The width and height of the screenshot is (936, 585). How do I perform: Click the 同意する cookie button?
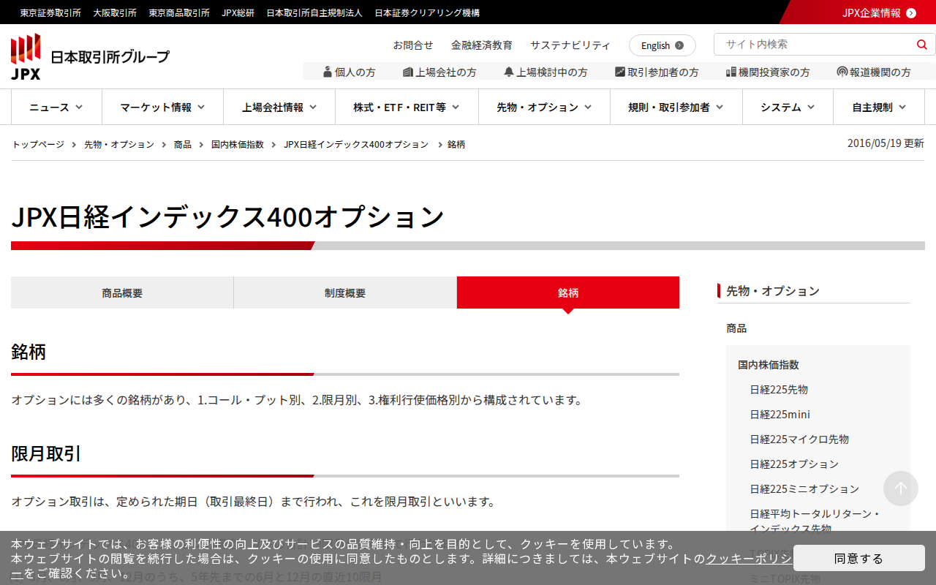pyautogui.click(x=859, y=558)
